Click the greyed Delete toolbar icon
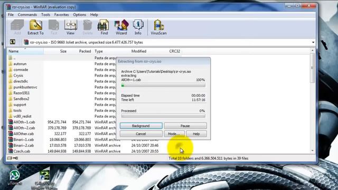 (x=88, y=27)
